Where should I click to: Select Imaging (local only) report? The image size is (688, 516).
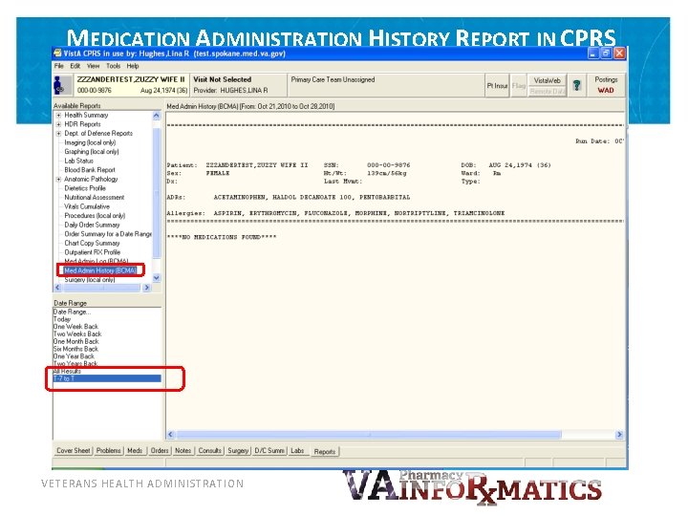tap(90, 142)
